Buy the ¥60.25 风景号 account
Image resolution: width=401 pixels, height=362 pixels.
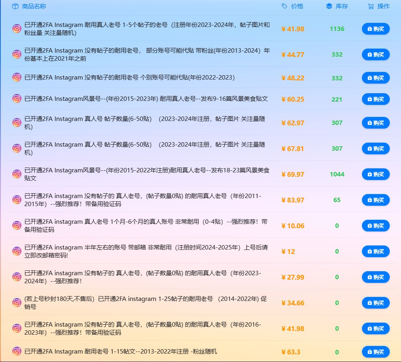coord(376,99)
